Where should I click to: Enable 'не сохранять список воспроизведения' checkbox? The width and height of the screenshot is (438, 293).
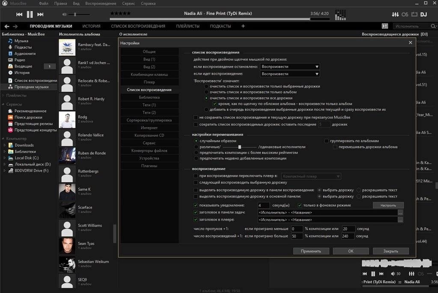coord(196,118)
